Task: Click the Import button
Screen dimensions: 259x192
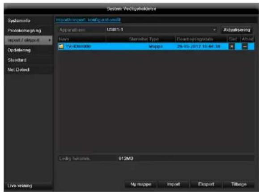Action: [x=174, y=184]
